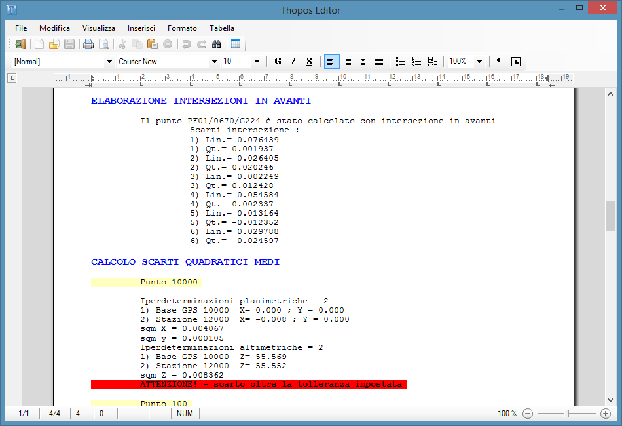Open the Modifica menu
This screenshot has width=622, height=426.
click(x=55, y=28)
